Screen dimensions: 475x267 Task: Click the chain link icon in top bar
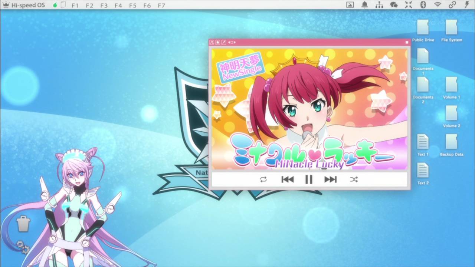(x=452, y=5)
